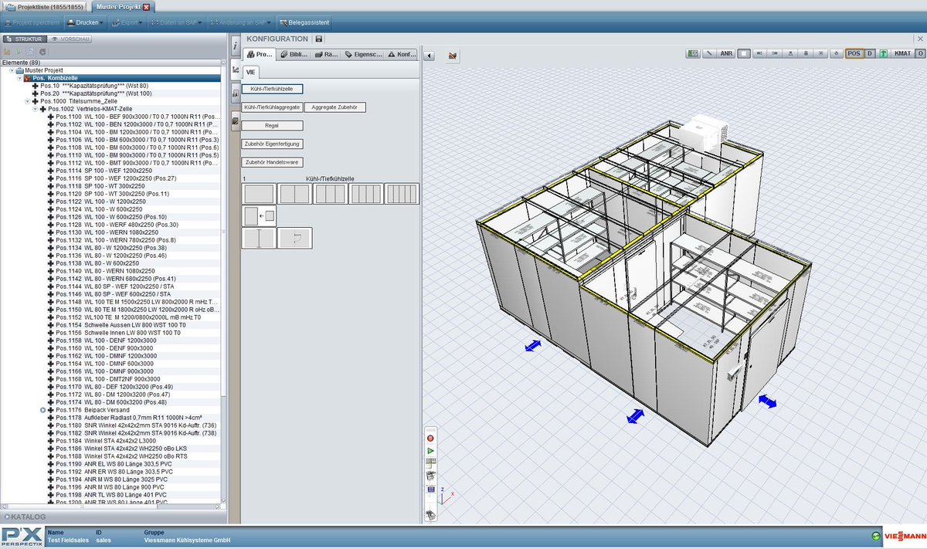The height and width of the screenshot is (549, 927).
Task: Save the configuration via the floppy disk icon
Action: [x=320, y=39]
